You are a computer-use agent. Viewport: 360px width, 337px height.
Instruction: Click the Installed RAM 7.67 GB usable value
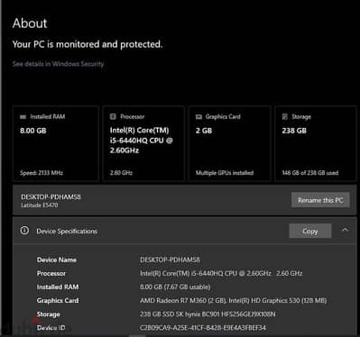pyautogui.click(x=175, y=287)
